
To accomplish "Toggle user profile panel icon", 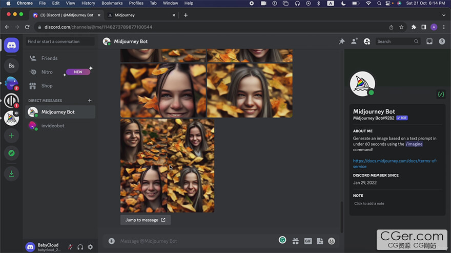I will point(367,41).
